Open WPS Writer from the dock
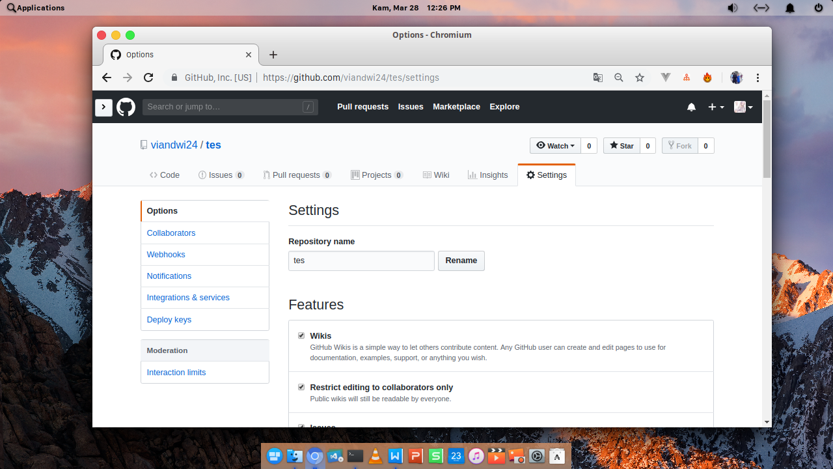Screen dimensions: 833x469 tap(396, 456)
